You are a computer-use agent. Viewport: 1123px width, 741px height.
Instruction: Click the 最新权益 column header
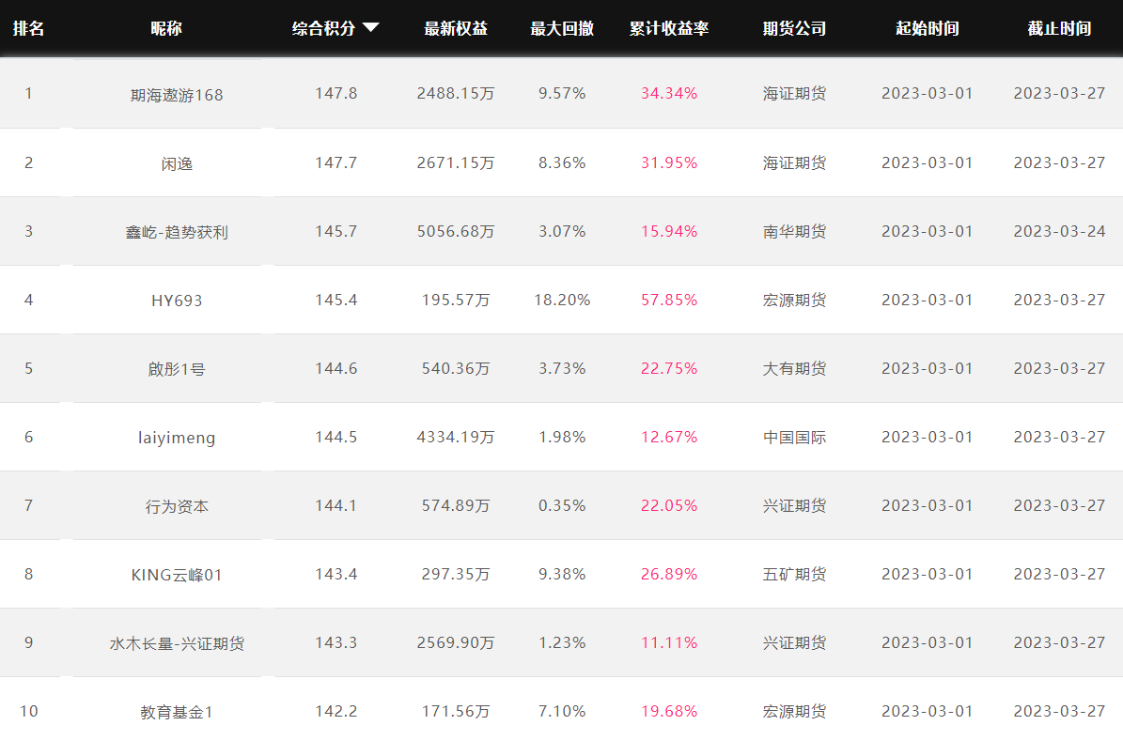456,28
